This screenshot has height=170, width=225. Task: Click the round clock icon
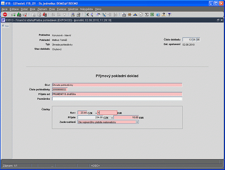pyautogui.click(x=141, y=14)
